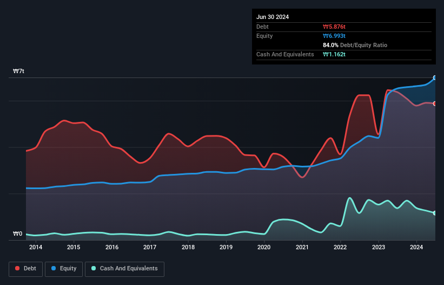
Task: Click the 84.0% Debt/Equity Ratio text
Action: [355, 45]
